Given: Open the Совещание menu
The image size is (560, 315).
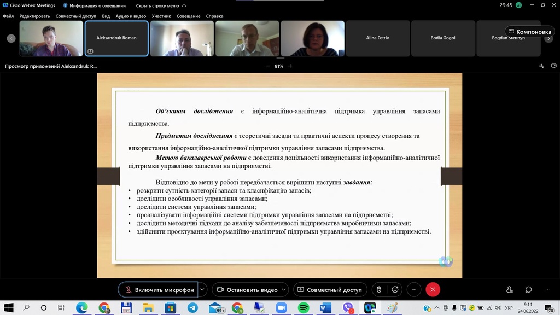Looking at the screenshot, I should click(188, 16).
